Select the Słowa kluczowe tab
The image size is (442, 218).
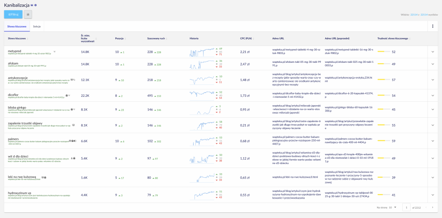15,27
